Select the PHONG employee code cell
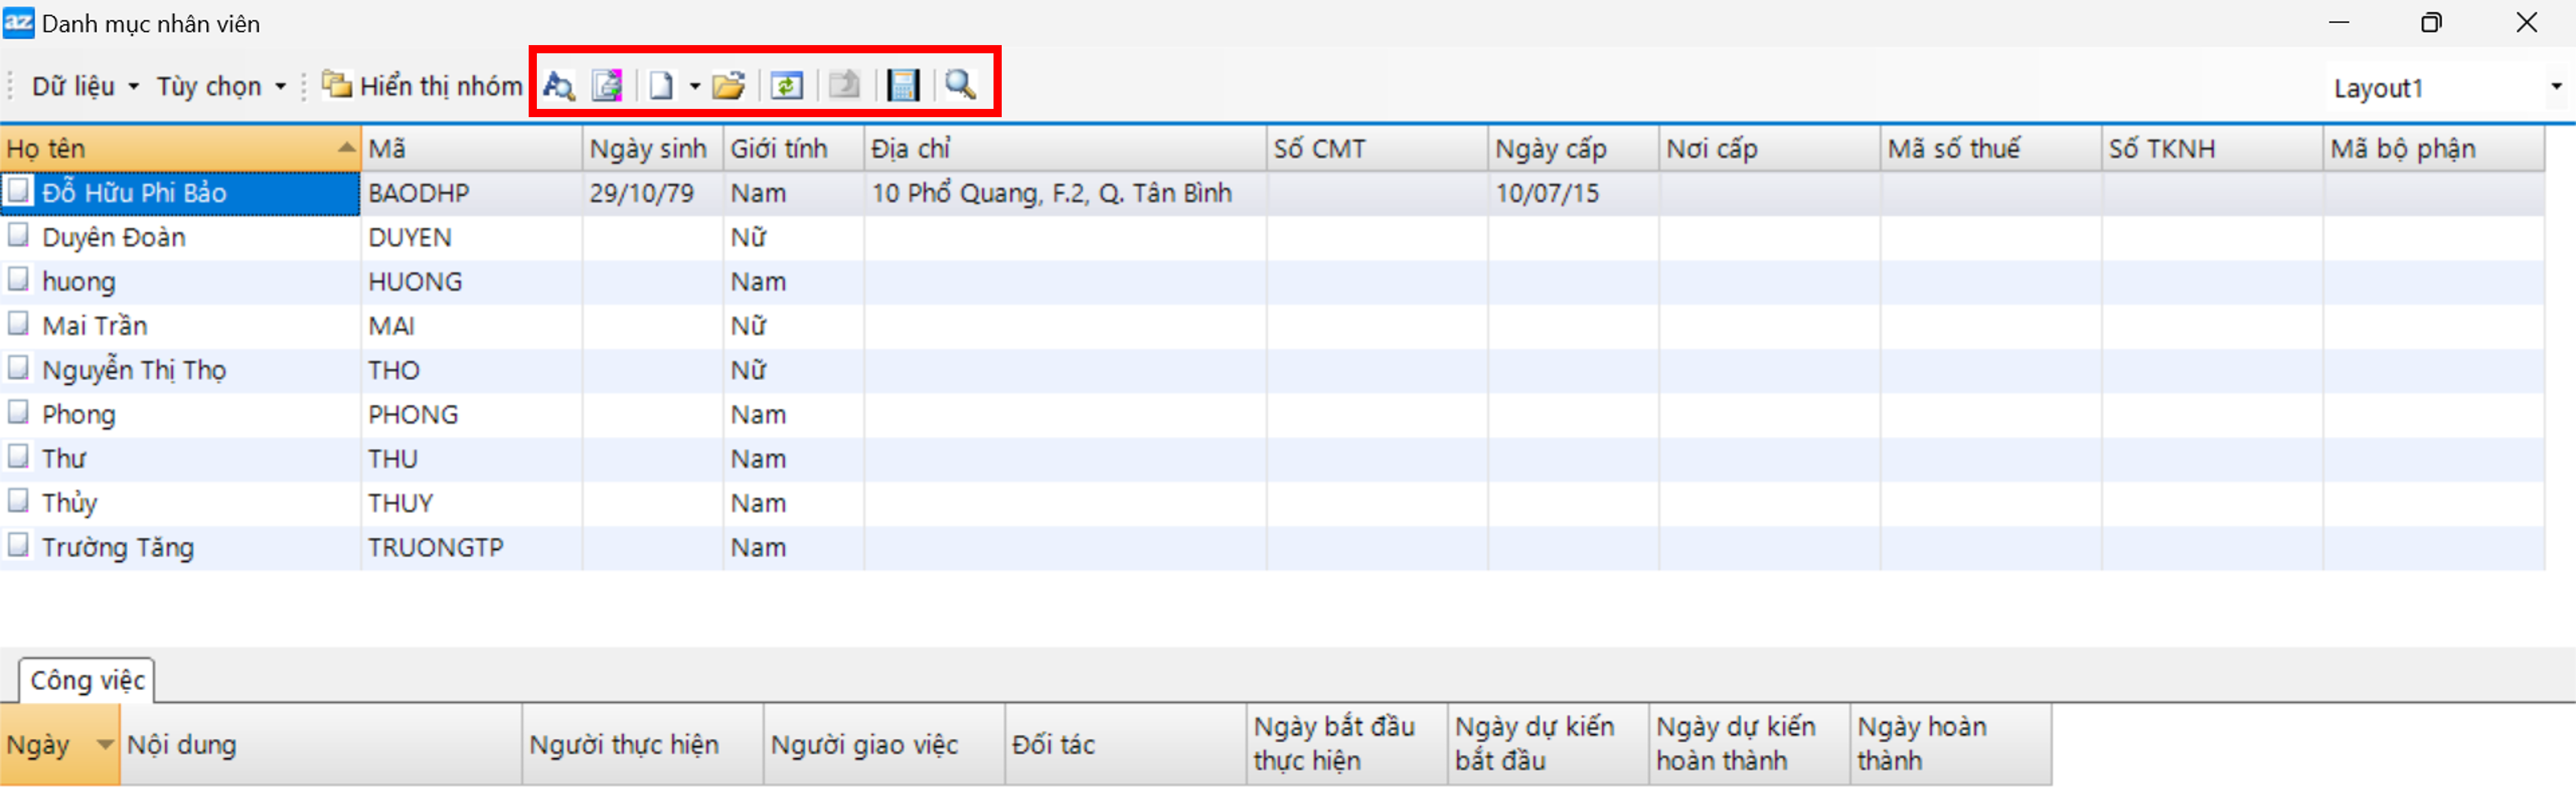The height and width of the screenshot is (797, 2576). [x=413, y=414]
